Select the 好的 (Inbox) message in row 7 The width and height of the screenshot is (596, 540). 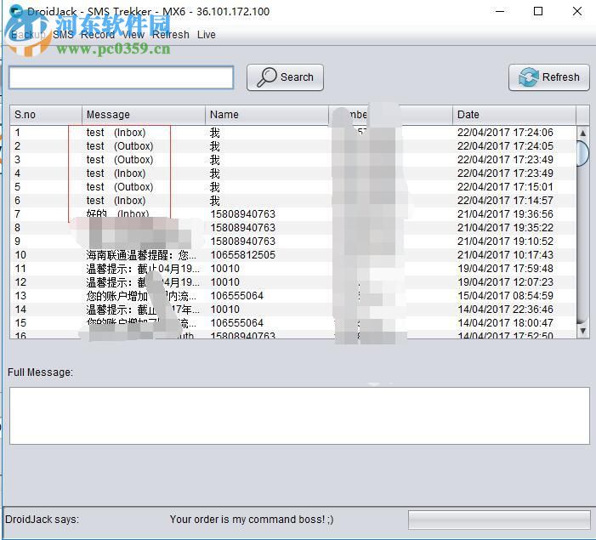117,213
